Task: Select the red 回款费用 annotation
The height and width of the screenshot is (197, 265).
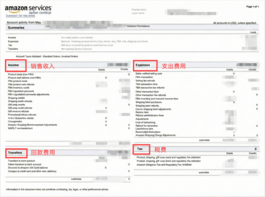Action: (43, 153)
